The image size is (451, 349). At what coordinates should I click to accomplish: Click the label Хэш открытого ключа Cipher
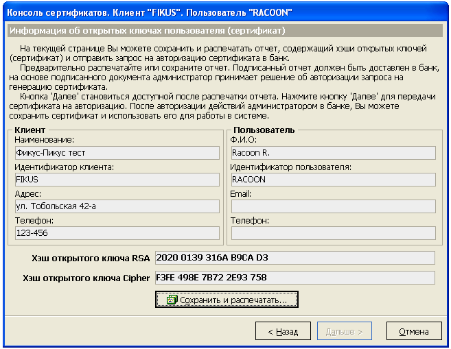[x=86, y=278]
